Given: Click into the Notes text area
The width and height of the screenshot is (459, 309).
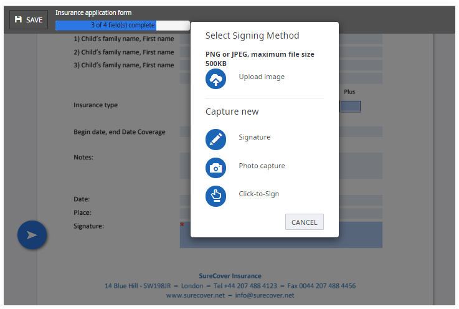Looking at the screenshot, I should pos(361,166).
